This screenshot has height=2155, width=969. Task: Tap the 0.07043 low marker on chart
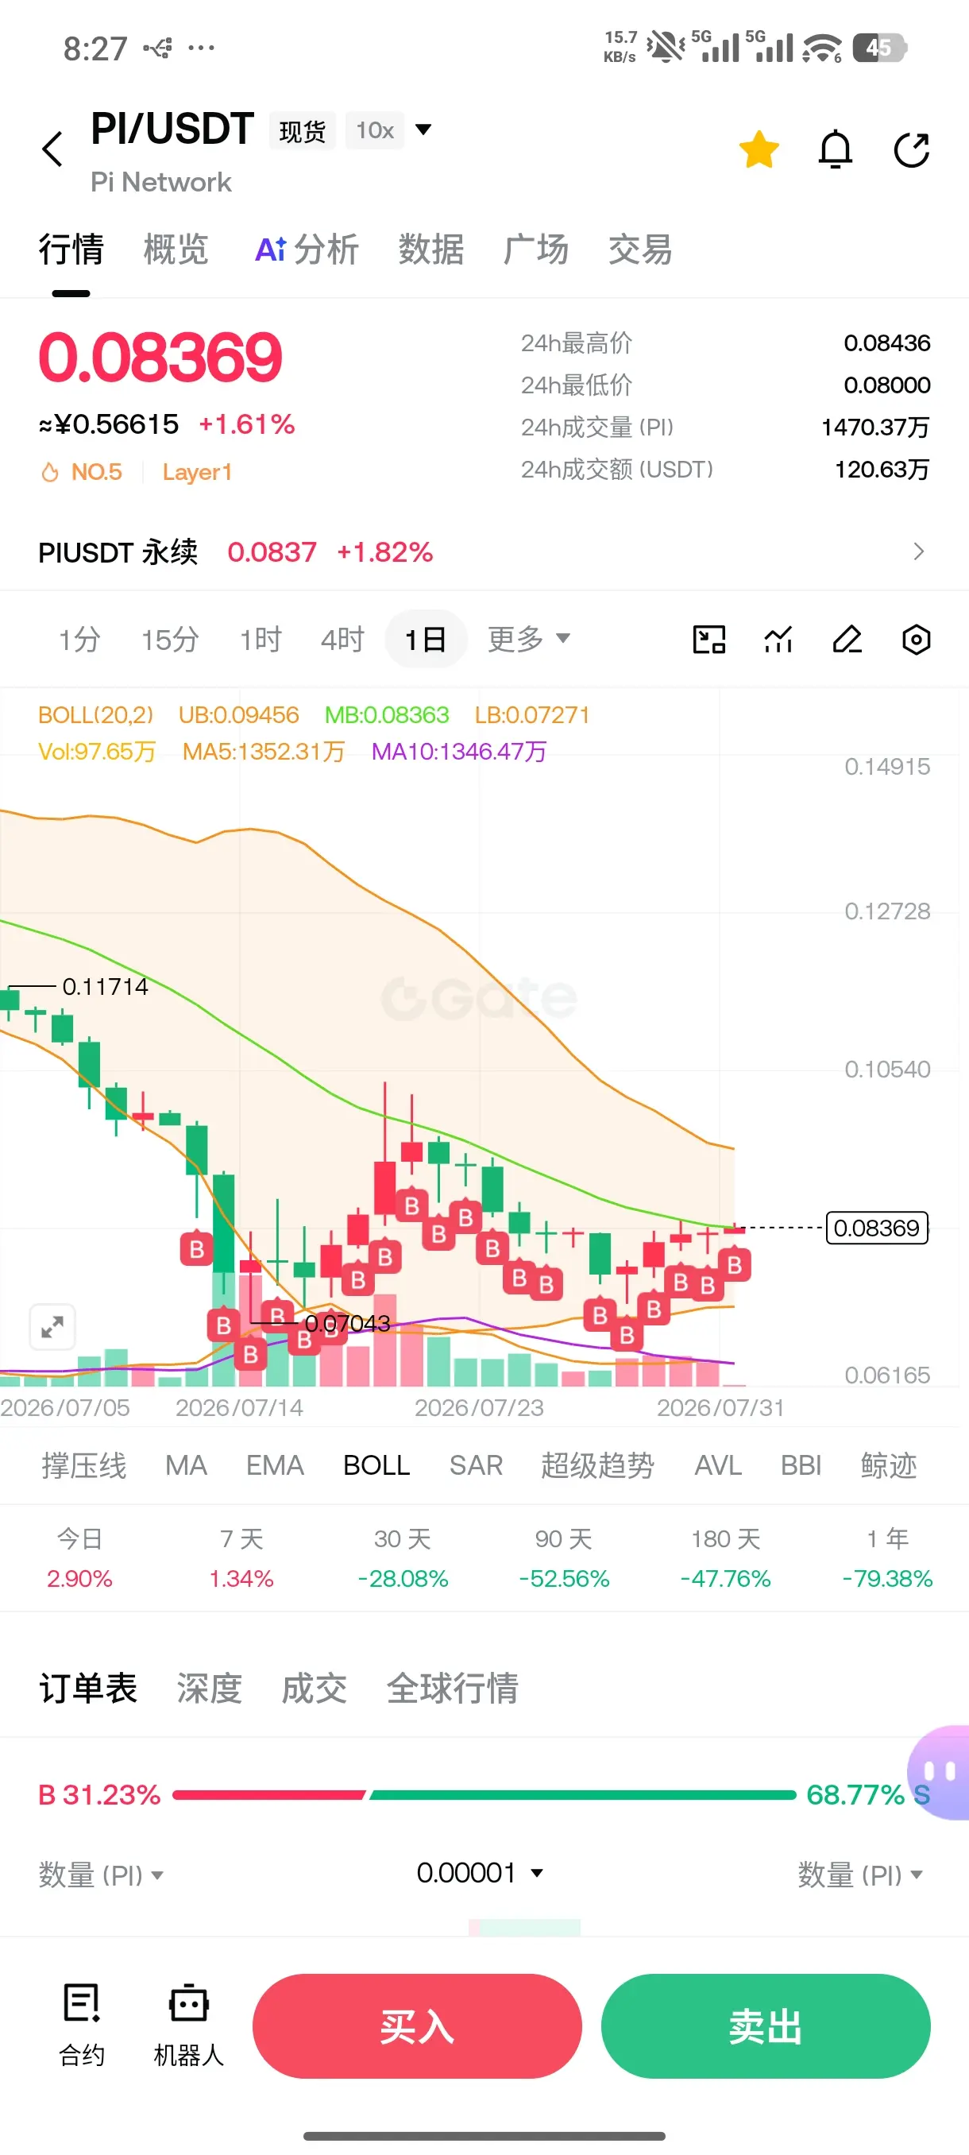click(x=347, y=1324)
